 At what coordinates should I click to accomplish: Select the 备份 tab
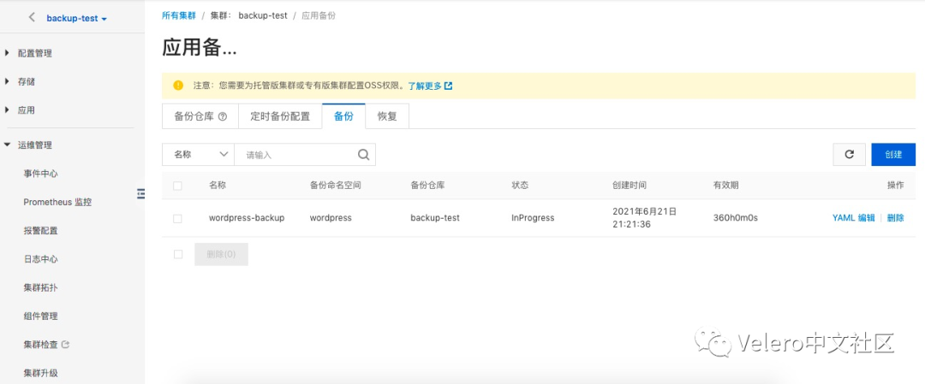tap(343, 116)
